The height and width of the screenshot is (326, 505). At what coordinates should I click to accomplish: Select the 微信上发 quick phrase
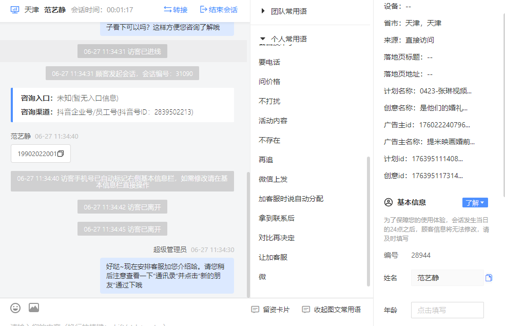pos(273,179)
